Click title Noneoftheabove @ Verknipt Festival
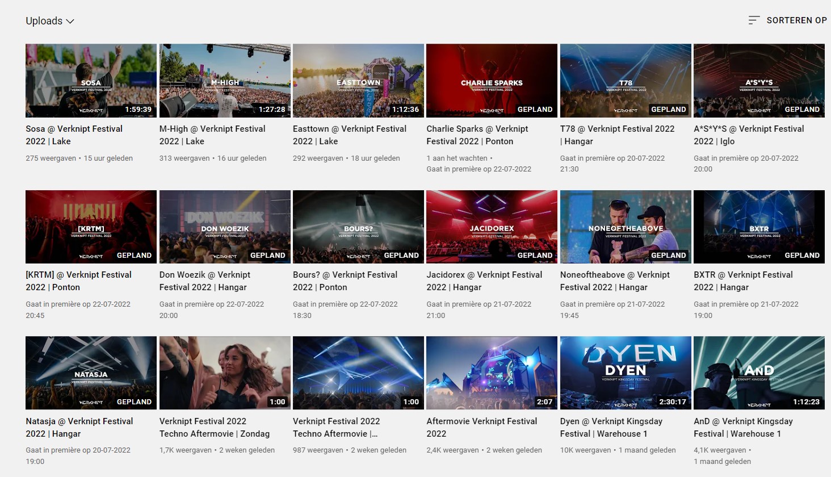The width and height of the screenshot is (831, 477). pos(615,281)
